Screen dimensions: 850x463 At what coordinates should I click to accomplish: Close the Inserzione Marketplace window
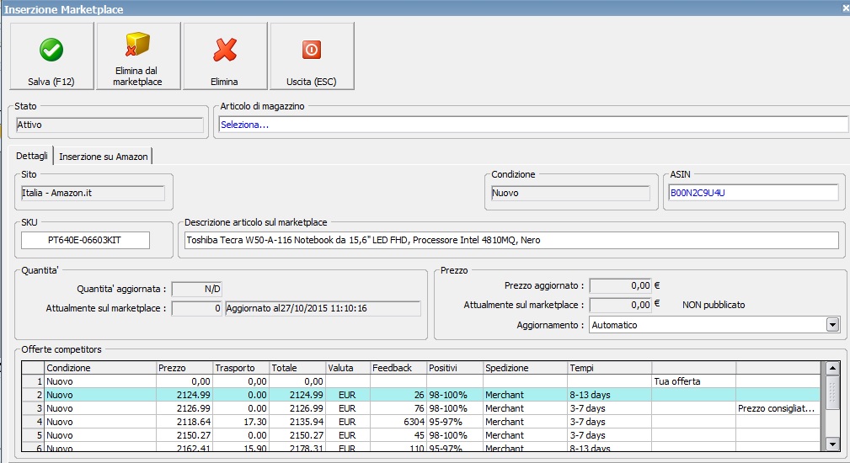click(x=845, y=8)
